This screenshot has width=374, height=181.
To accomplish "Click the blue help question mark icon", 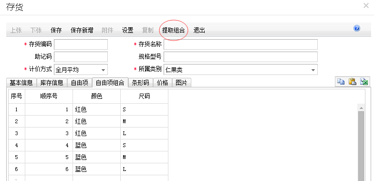I will click(x=357, y=29).
